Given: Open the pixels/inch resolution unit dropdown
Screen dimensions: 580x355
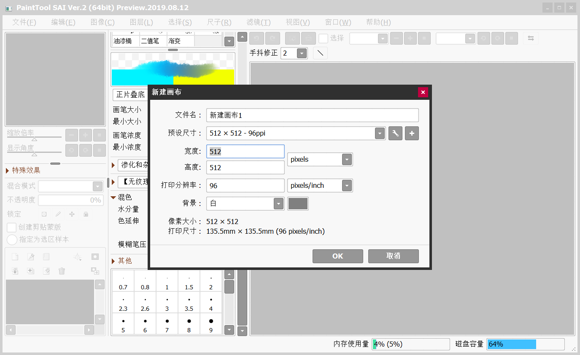Looking at the screenshot, I should [347, 186].
